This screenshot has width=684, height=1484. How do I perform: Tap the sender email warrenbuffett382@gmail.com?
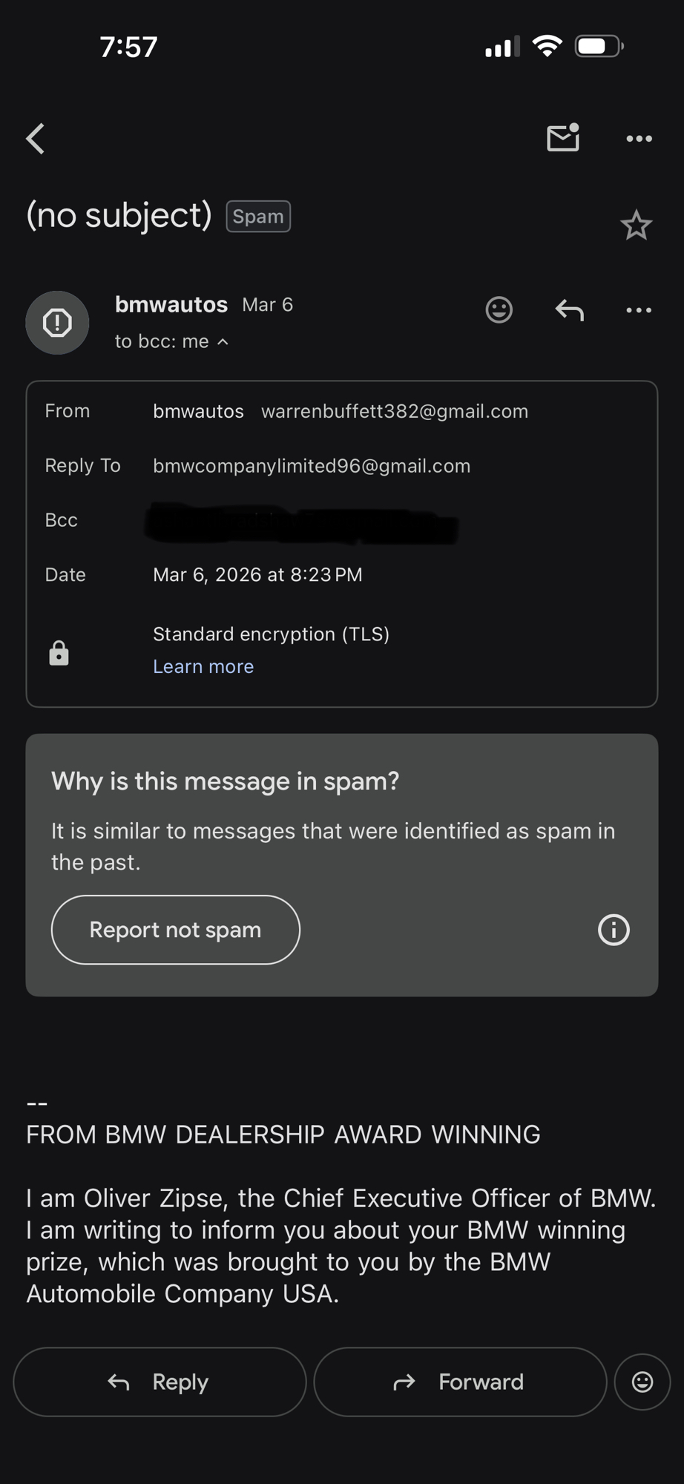(395, 411)
